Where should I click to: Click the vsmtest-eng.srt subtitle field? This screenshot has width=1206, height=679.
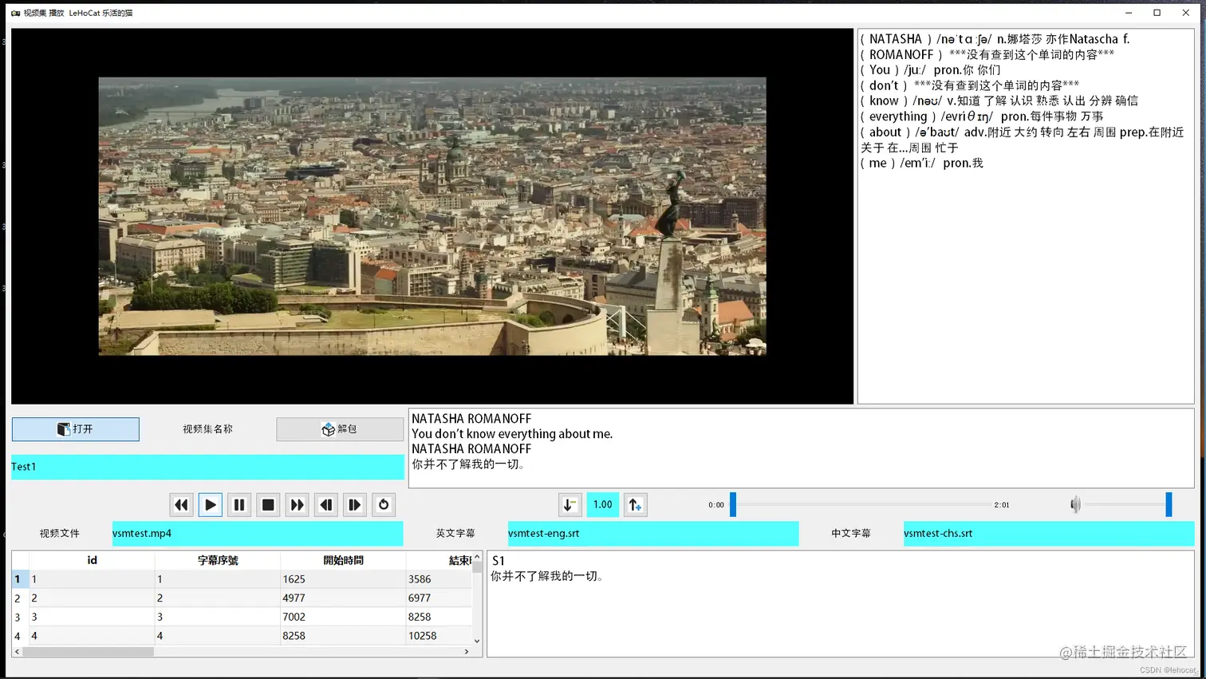653,534
